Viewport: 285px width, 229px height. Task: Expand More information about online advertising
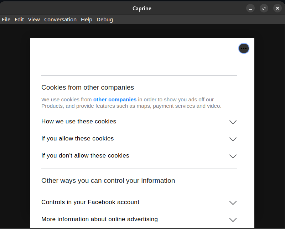pos(99,219)
